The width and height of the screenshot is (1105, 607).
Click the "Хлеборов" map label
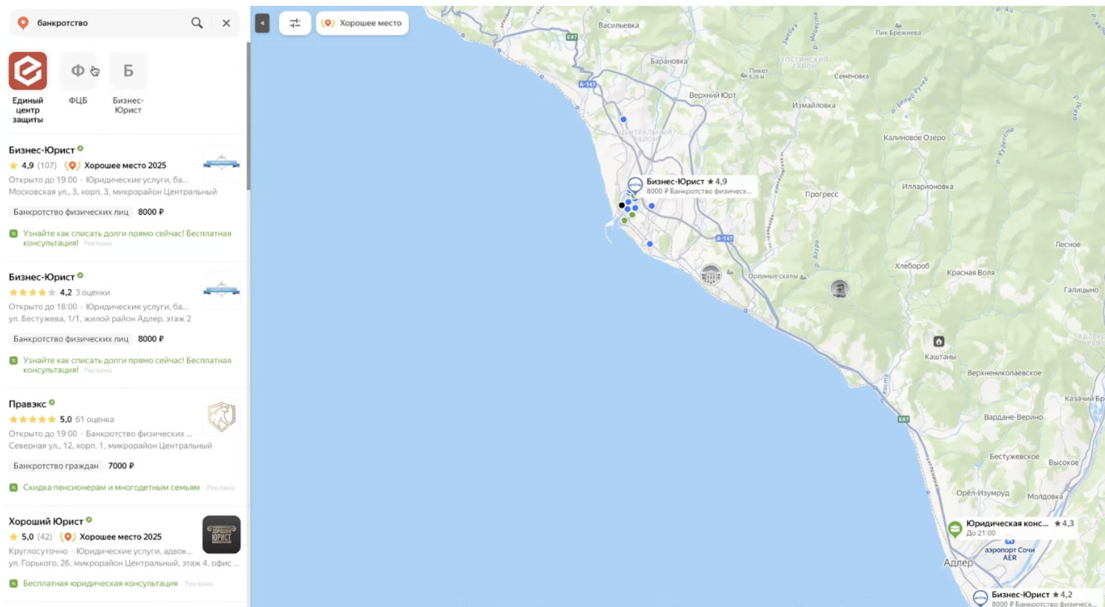click(912, 266)
